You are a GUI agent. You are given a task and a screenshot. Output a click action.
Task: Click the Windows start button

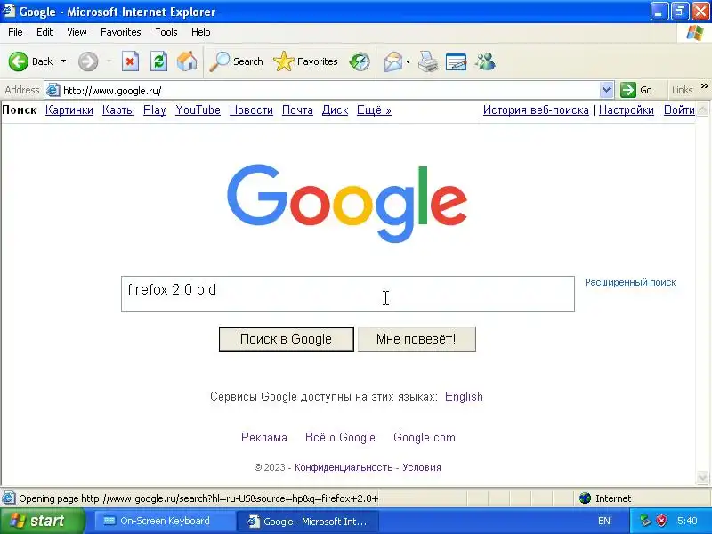pos(42,521)
